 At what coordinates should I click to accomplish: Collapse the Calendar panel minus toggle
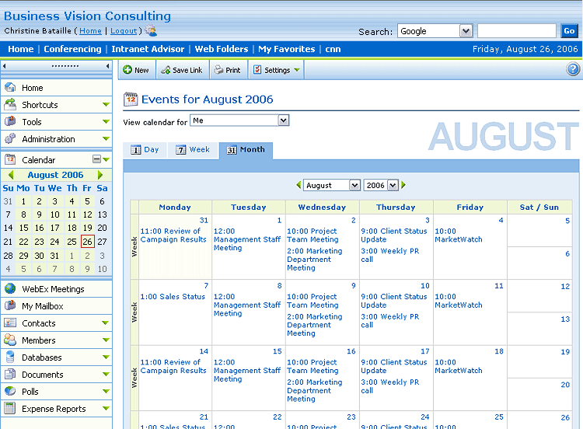96,159
